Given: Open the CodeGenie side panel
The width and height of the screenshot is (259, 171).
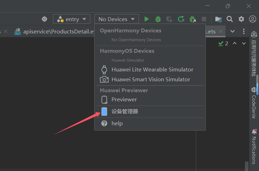Looking at the screenshot, I should [254, 103].
